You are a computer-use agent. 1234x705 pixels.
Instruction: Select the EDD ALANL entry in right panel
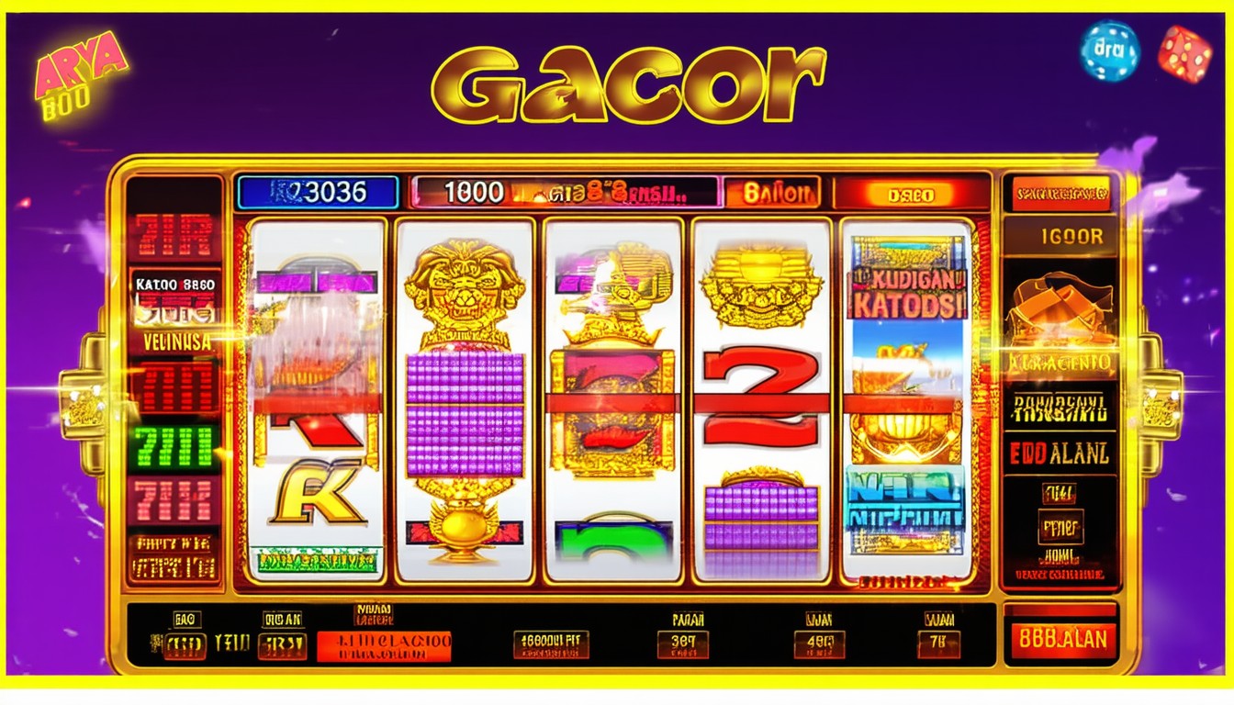point(1060,453)
